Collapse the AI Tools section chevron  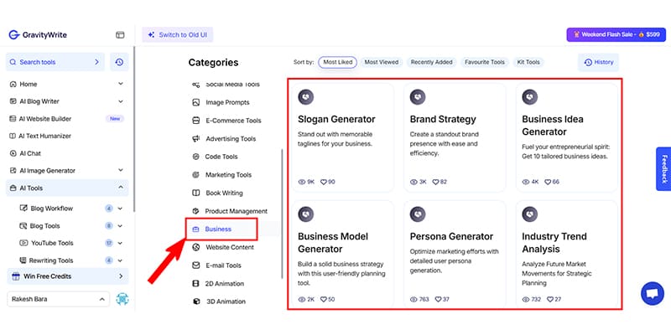(x=120, y=188)
